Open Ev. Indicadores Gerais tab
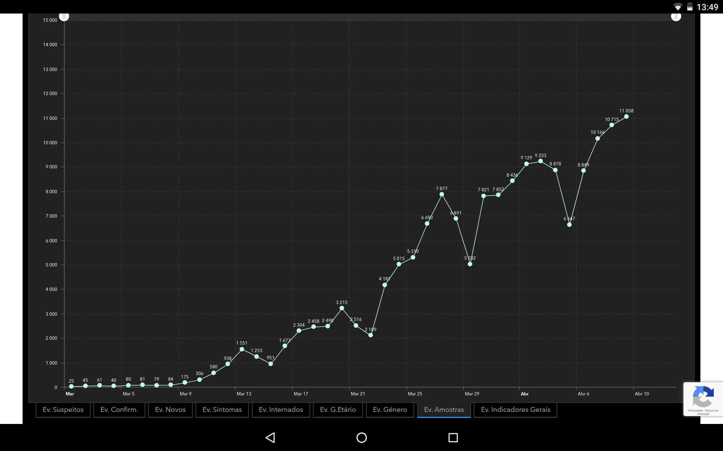The height and width of the screenshot is (451, 723). coord(515,410)
